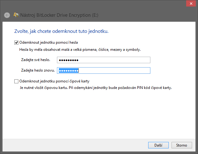198x154 pixels.
Task: Click text 'Je nutné vložit čipovou kartu'
Action: (x=44, y=88)
